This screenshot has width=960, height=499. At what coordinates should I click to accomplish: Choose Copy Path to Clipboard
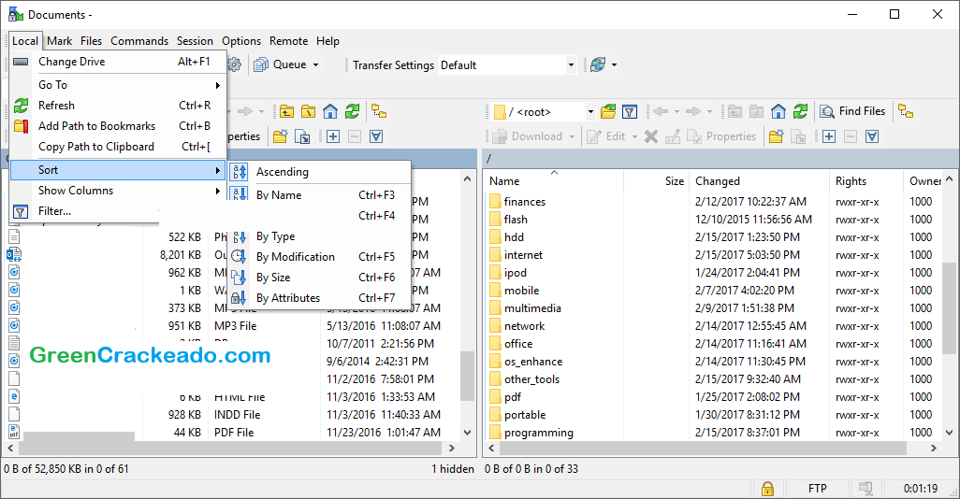(118, 147)
